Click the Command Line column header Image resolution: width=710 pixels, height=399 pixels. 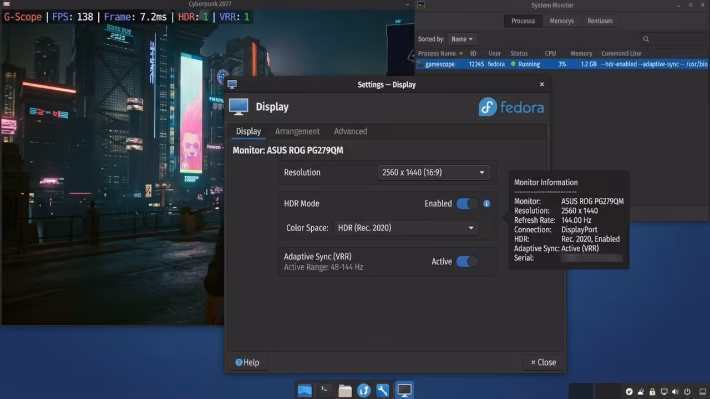point(621,54)
